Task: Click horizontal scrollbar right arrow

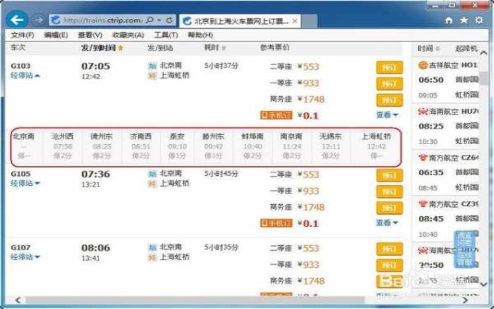Action: [465, 300]
